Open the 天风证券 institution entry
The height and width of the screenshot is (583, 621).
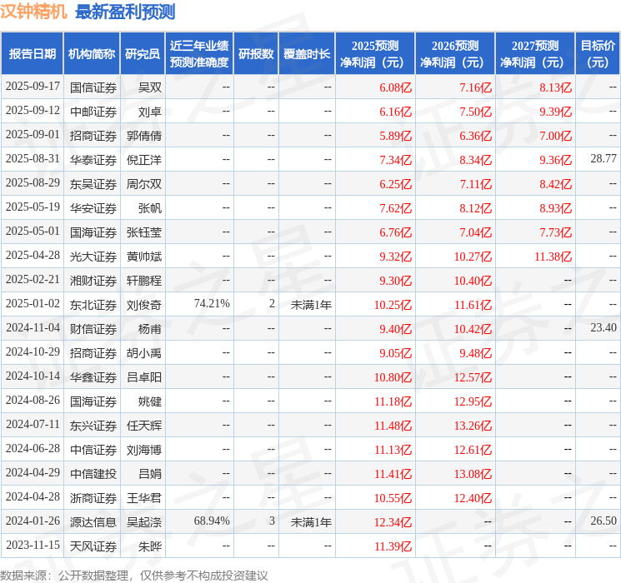coord(93,546)
